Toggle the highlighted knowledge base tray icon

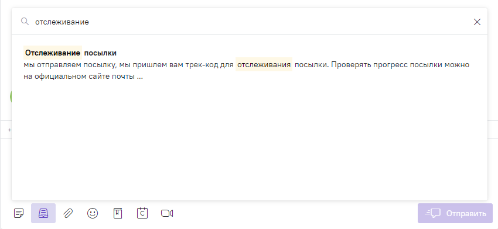point(43,213)
